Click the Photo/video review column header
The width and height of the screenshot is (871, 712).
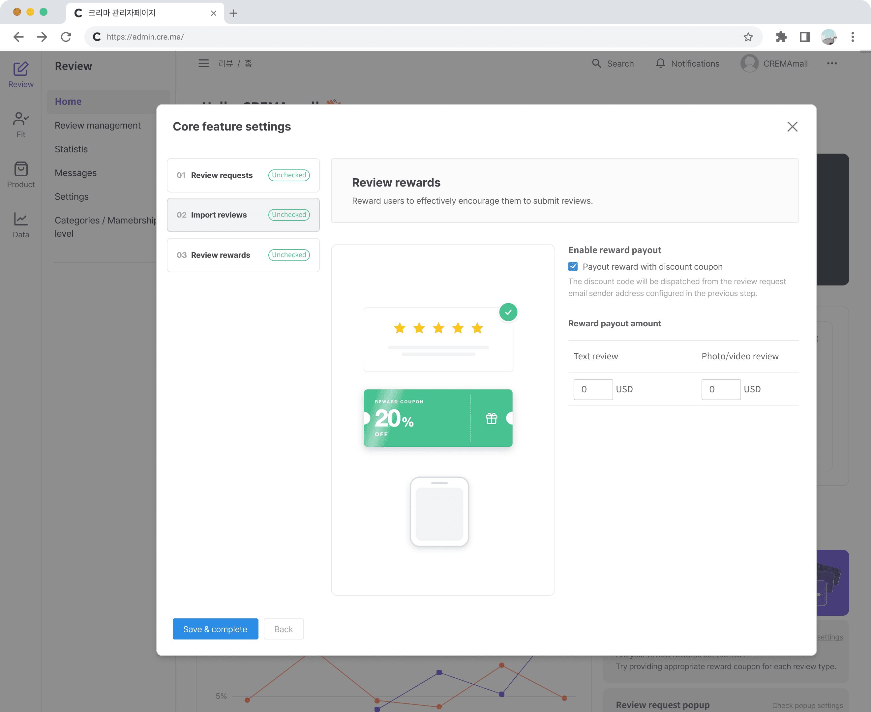pyautogui.click(x=740, y=356)
